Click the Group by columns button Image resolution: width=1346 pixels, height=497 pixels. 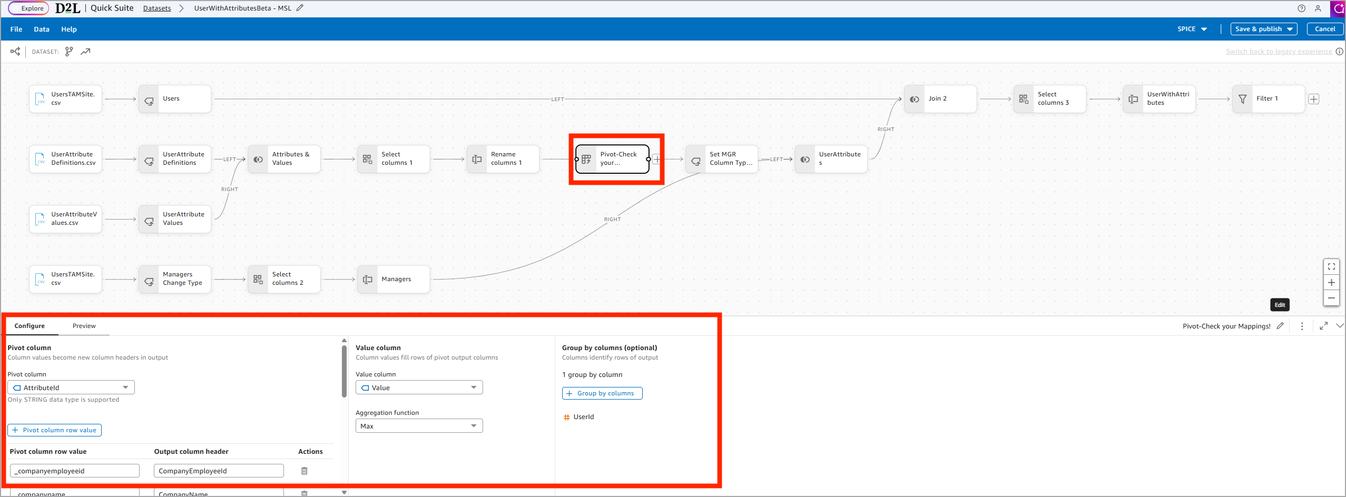602,393
